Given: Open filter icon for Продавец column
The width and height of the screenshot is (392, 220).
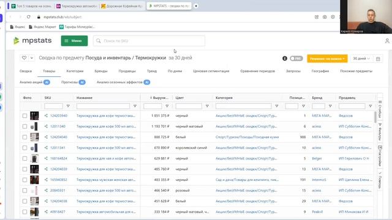Looking at the screenshot, I should point(370,106).
